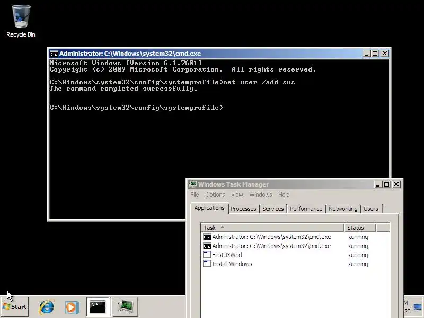Open the Help menu in Task Manager
The width and height of the screenshot is (424, 318).
click(284, 195)
